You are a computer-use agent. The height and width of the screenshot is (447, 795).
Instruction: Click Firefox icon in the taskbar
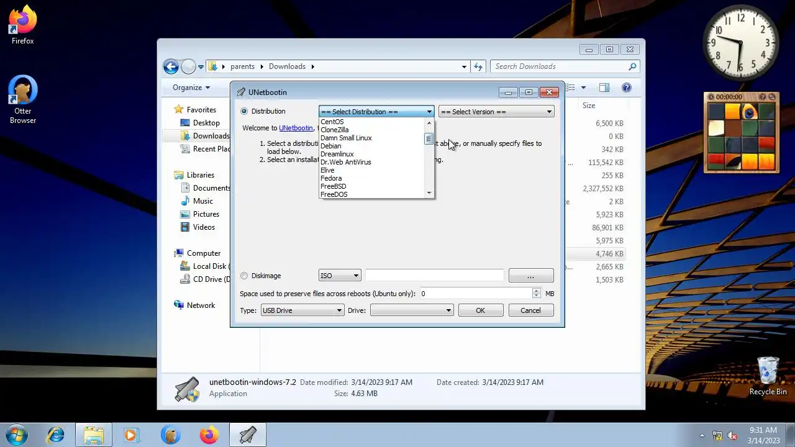click(209, 435)
